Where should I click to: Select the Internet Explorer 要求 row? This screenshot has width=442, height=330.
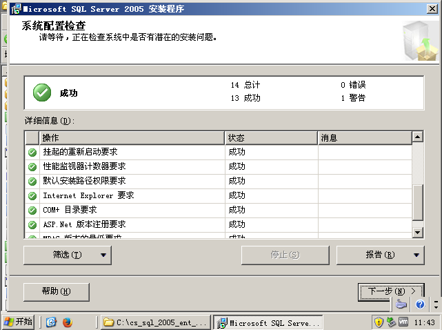[219, 196]
